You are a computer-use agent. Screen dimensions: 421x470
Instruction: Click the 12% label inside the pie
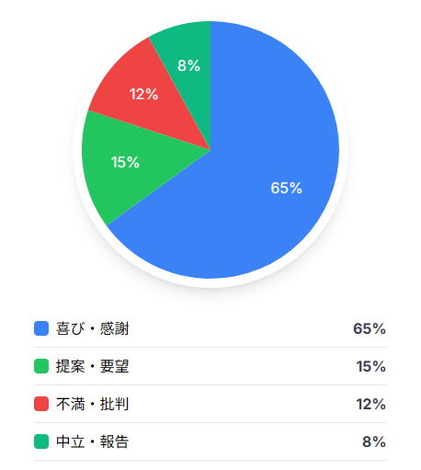tap(143, 94)
